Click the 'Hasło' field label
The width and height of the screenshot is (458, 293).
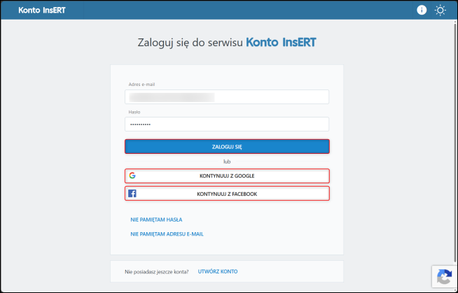134,112
